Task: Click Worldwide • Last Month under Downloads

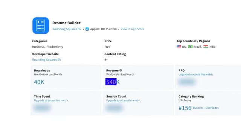Action: [48, 74]
